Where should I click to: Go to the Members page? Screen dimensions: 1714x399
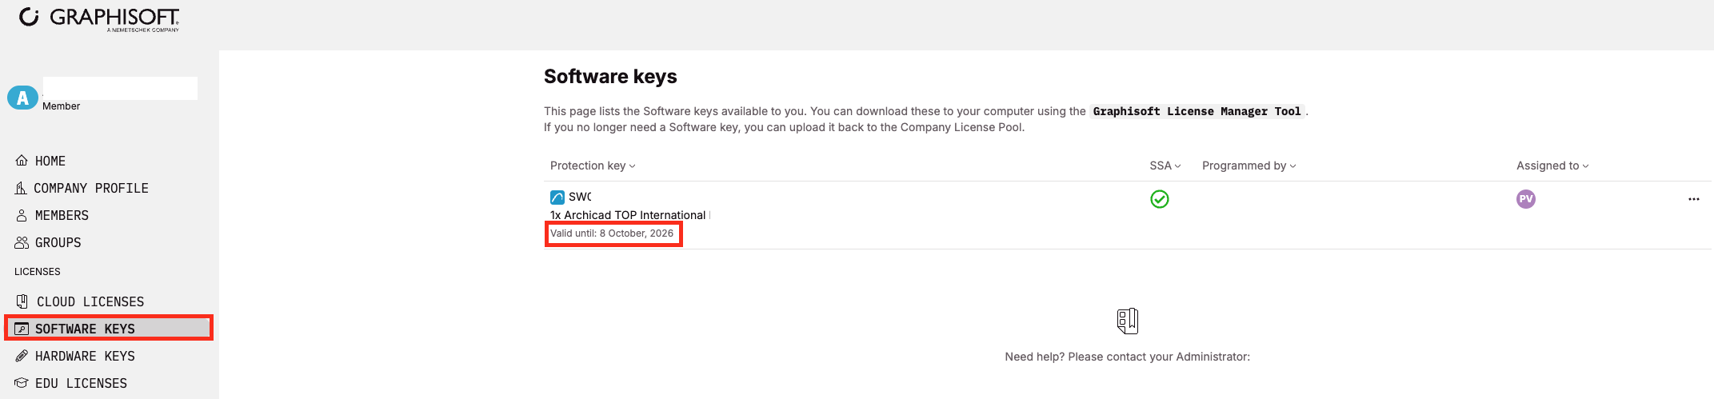[x=62, y=215]
